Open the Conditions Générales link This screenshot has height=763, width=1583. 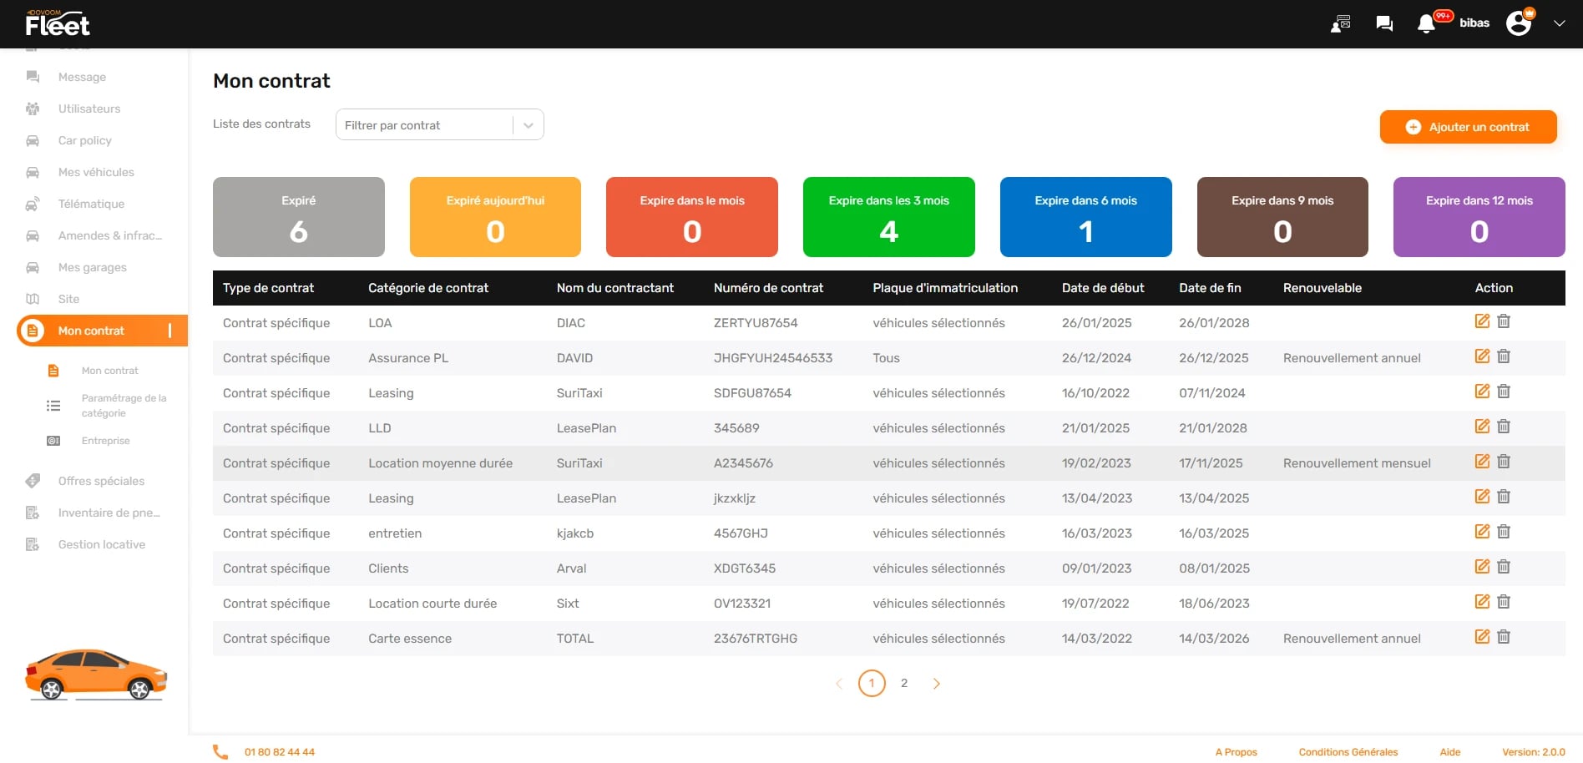click(x=1348, y=752)
